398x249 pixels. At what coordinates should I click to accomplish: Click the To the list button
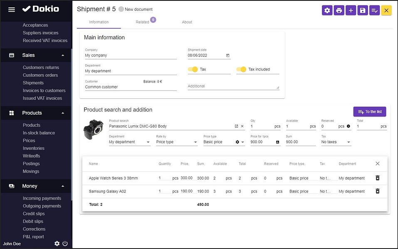[370, 112]
